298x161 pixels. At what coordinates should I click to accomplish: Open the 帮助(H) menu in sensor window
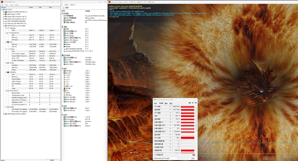click(73, 5)
